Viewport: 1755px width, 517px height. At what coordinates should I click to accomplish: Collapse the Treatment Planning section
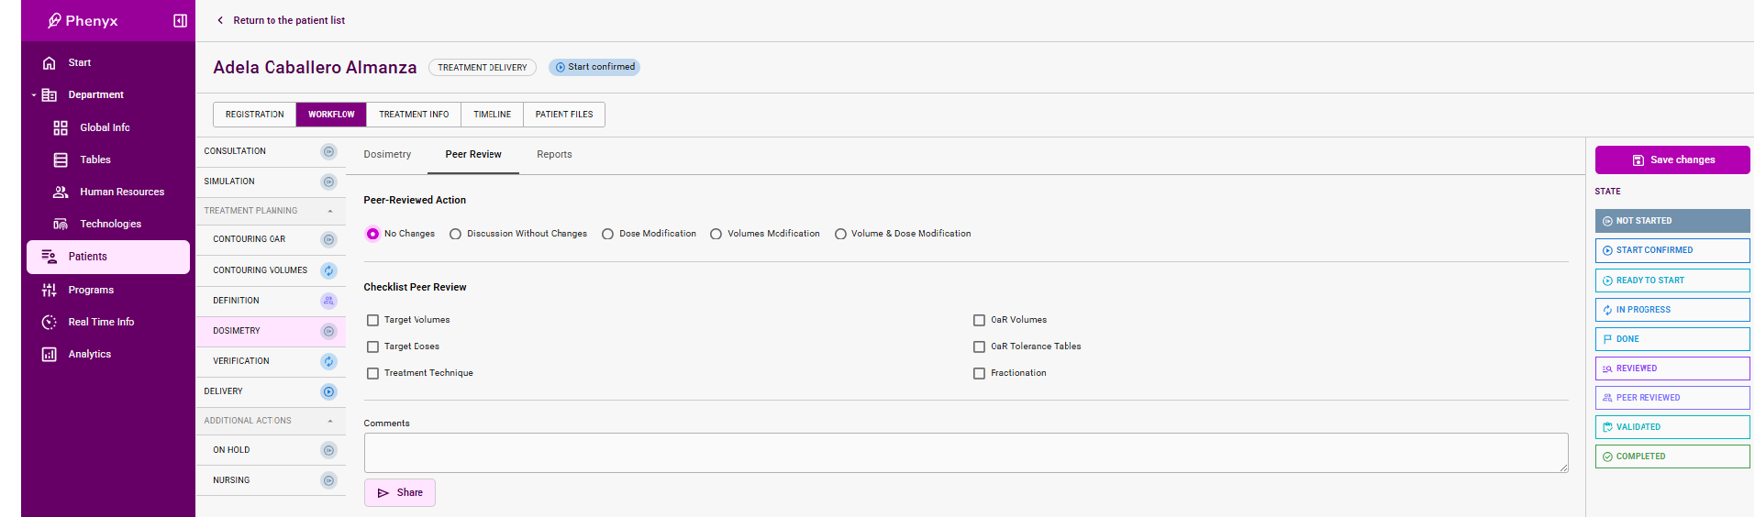click(330, 212)
